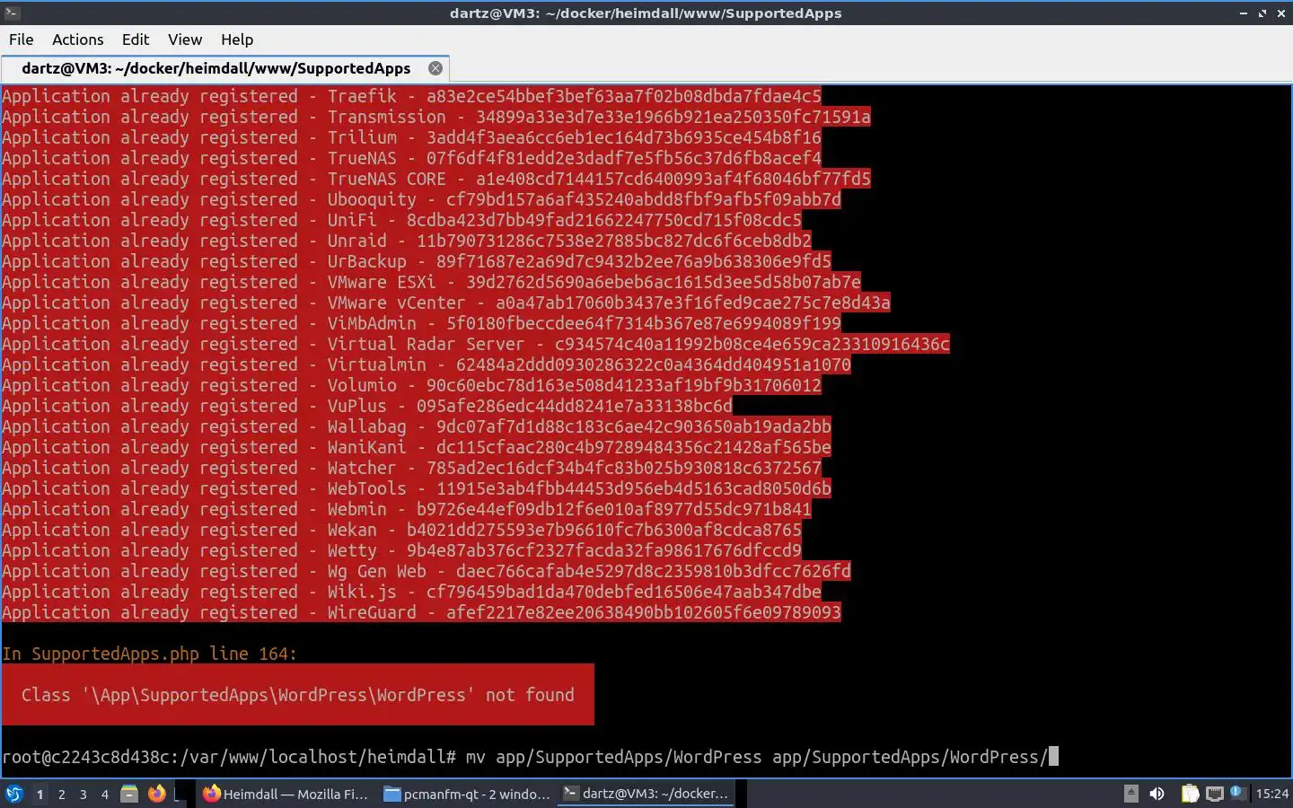Screen dimensions: 1293x808
Task: Open the application launcher menu icon
Action: pyautogui.click(x=14, y=794)
